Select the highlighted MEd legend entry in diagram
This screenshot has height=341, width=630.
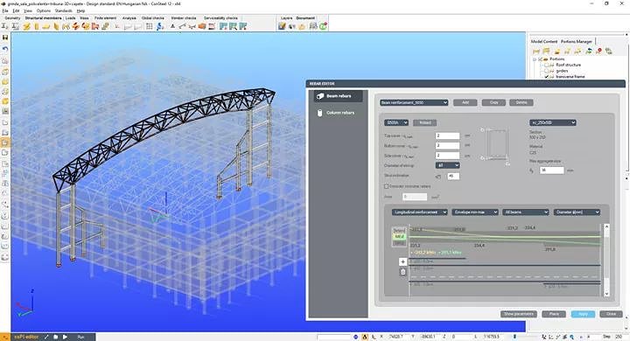click(x=399, y=237)
